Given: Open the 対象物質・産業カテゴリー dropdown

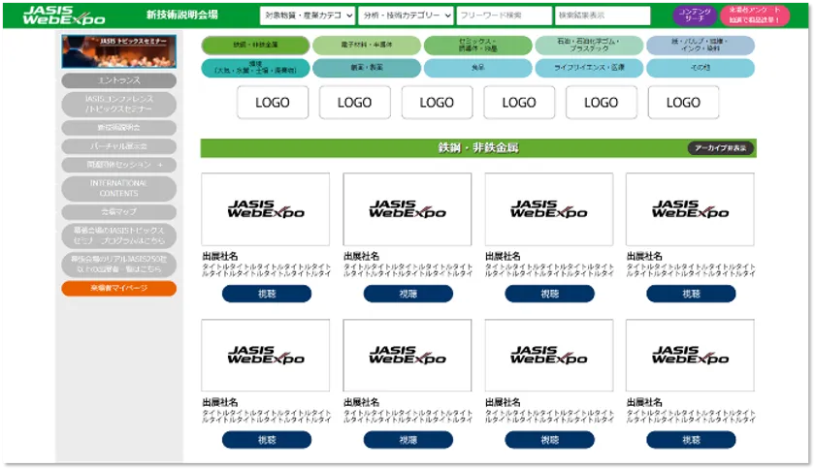Looking at the screenshot, I should (308, 16).
